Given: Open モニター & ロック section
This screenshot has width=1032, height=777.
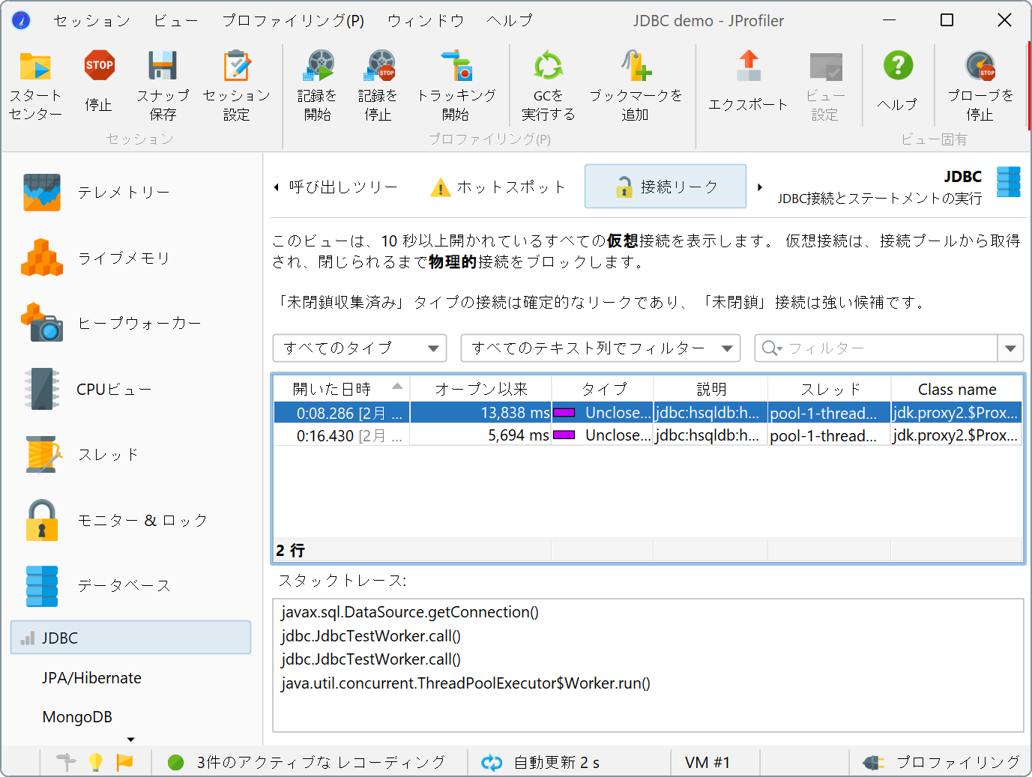Looking at the screenshot, I should click(131, 520).
